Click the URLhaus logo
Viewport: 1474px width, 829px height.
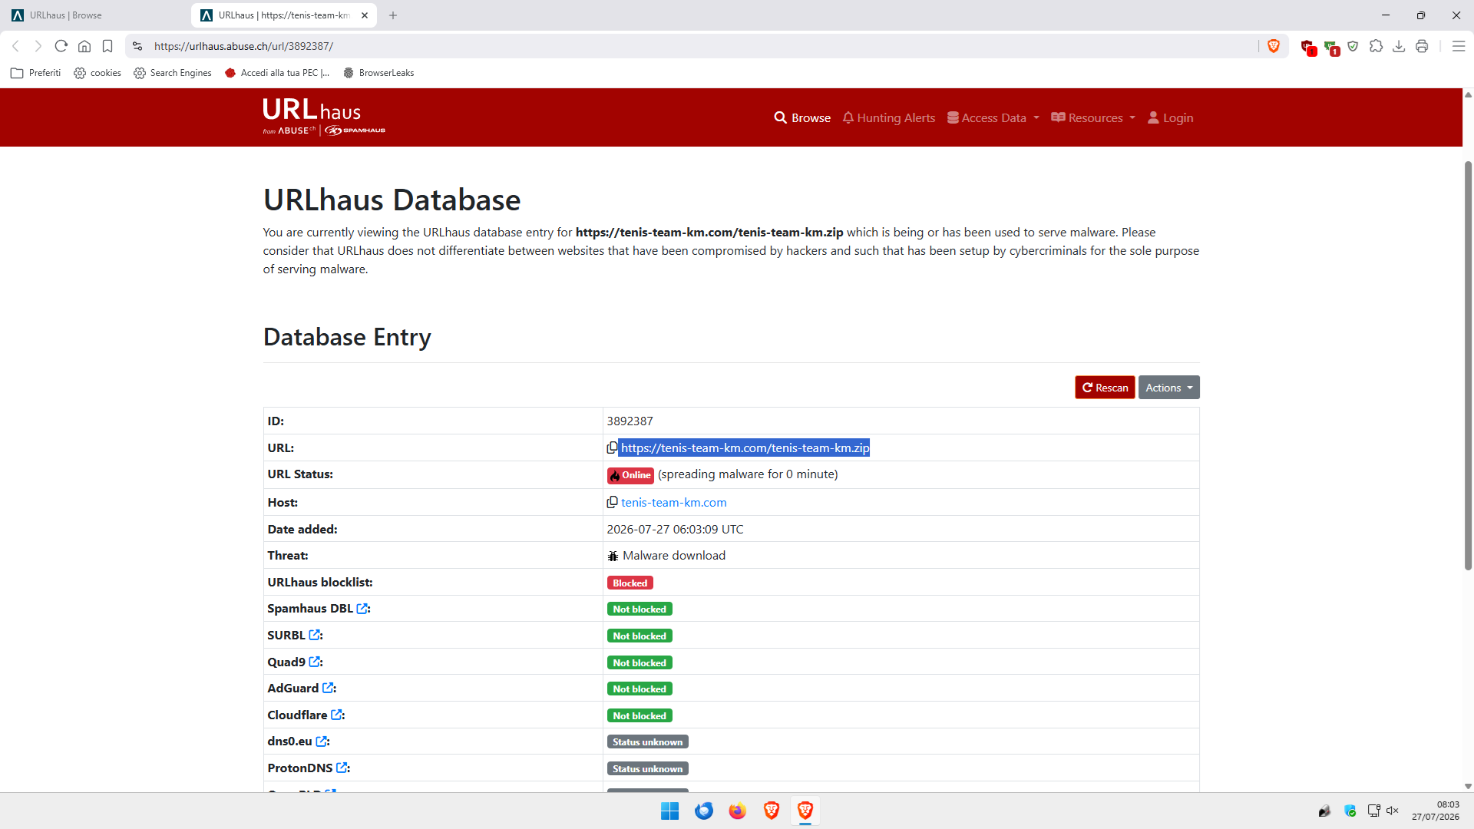coord(324,117)
